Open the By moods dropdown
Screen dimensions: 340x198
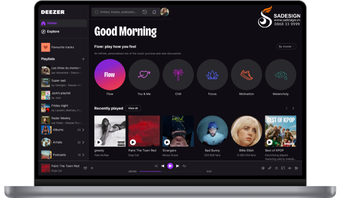click(x=287, y=47)
